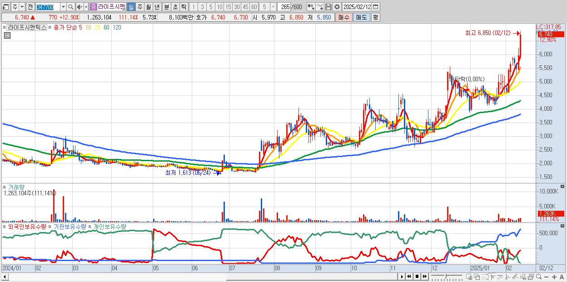
Task: Choose the 15 interval button
Action: pyautogui.click(x=228, y=7)
